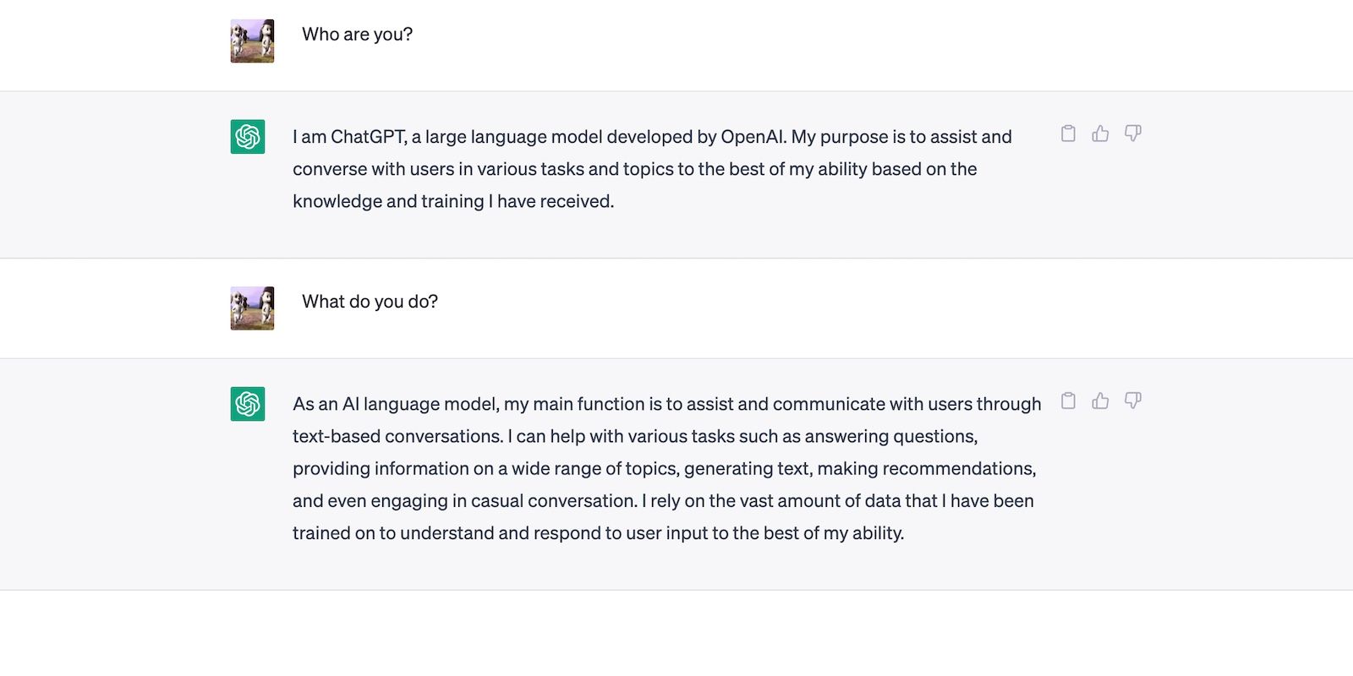1353x676 pixels.
Task: Copy the 'As an AI language model' response
Action: coord(1068,401)
